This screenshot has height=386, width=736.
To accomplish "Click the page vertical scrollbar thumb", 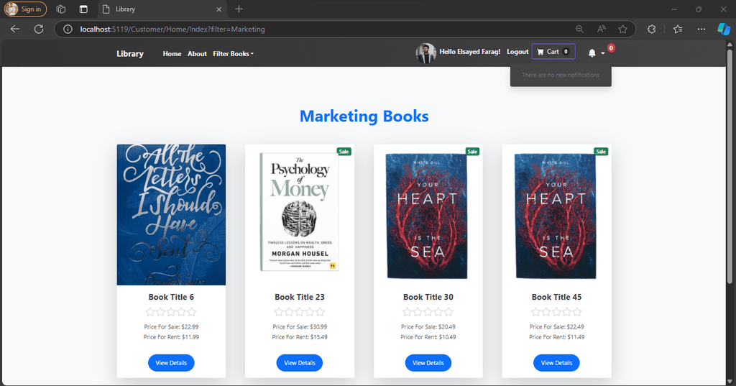I will pyautogui.click(x=730, y=166).
